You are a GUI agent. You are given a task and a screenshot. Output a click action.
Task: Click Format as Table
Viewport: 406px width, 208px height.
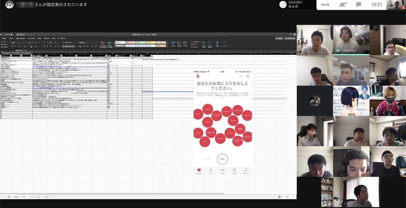(110, 45)
